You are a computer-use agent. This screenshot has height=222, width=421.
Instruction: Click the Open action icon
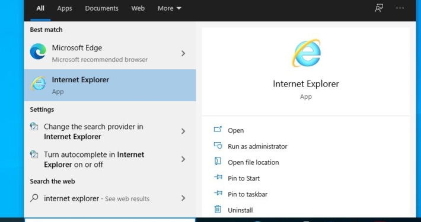click(218, 130)
